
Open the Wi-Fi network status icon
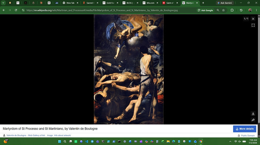[236, 142]
